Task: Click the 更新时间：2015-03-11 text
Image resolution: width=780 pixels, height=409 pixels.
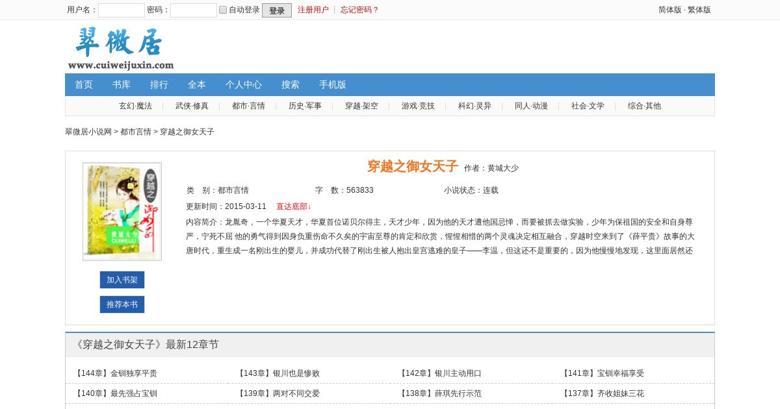Action: tap(226, 206)
